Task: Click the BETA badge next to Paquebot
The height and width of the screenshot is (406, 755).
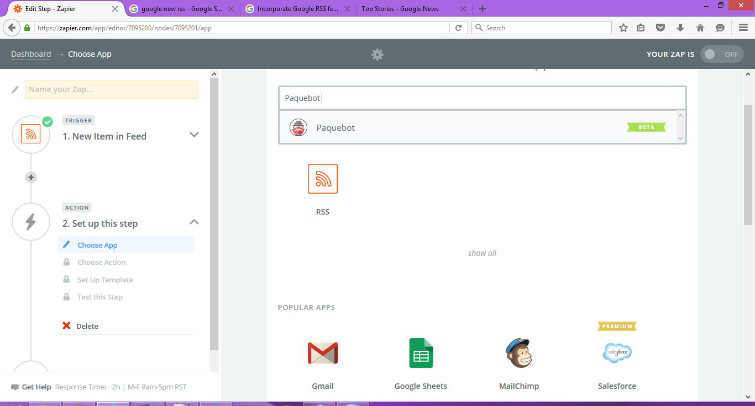Action: pyautogui.click(x=646, y=127)
